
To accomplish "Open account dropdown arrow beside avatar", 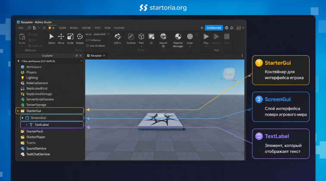I will tap(243, 28).
